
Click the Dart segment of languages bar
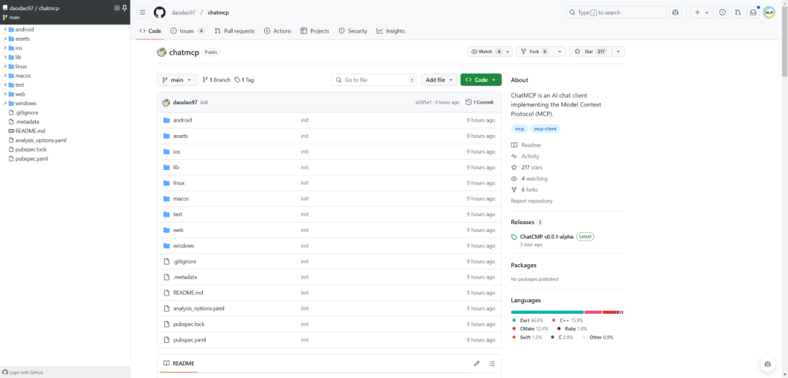tap(547, 312)
